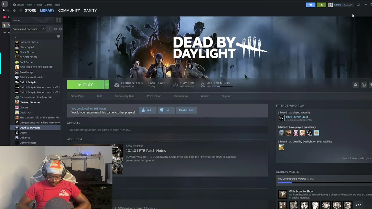Open the DLC link

[99, 96]
